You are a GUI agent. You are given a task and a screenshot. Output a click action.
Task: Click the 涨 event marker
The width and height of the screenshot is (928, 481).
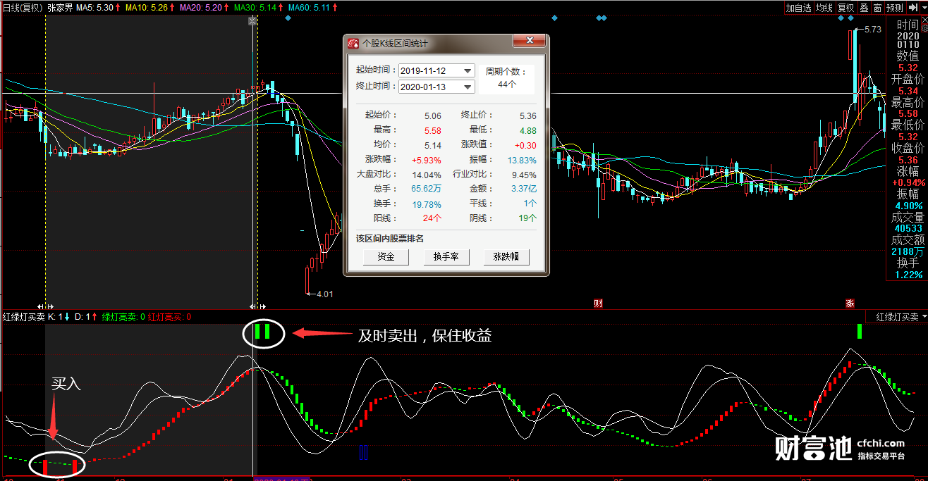tap(850, 304)
